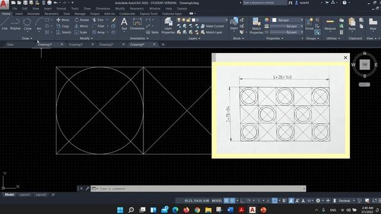Viewport: 381px width, 214px height.
Task: Activate the Rotate tool
Action: (x=82, y=20)
